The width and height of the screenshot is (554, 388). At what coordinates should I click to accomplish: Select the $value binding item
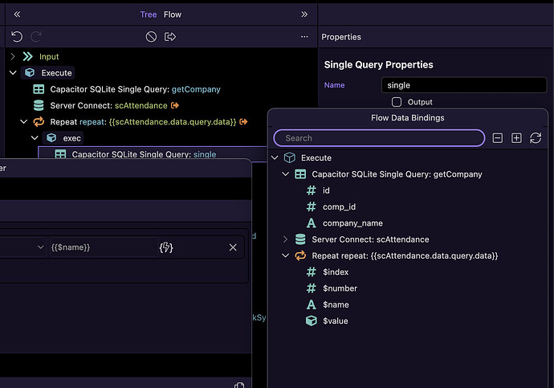click(335, 321)
